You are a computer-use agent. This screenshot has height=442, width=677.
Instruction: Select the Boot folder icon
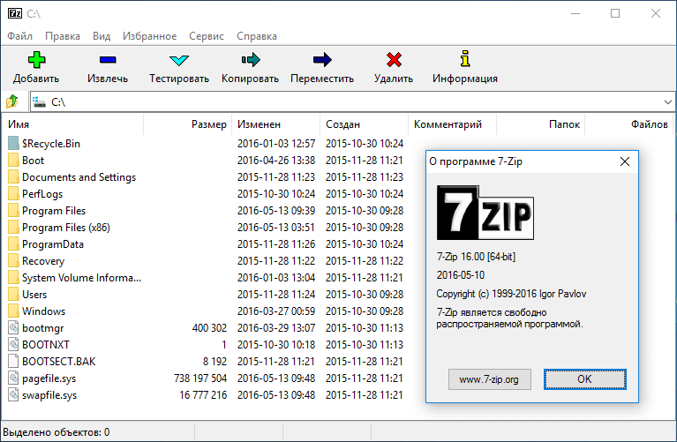[13, 161]
